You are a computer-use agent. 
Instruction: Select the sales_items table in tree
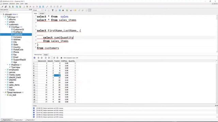[x=14, y=85]
